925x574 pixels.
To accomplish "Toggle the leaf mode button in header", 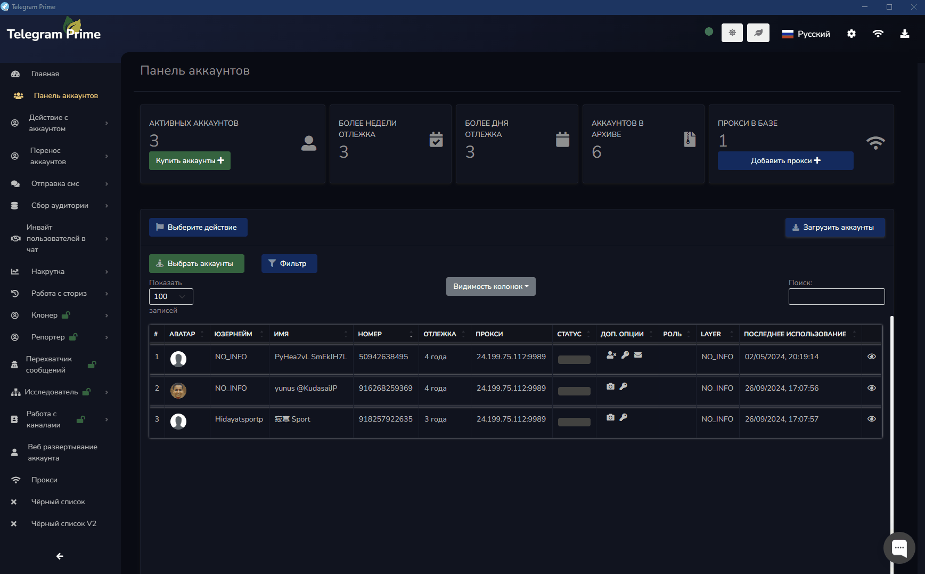I will pos(758,33).
